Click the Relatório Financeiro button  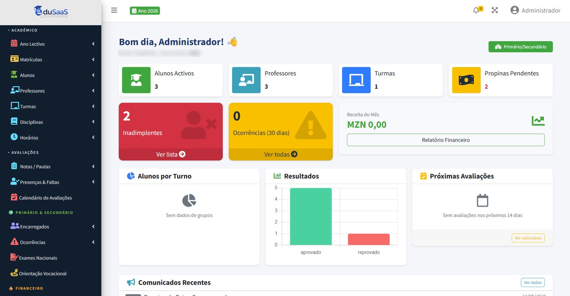tap(445, 140)
